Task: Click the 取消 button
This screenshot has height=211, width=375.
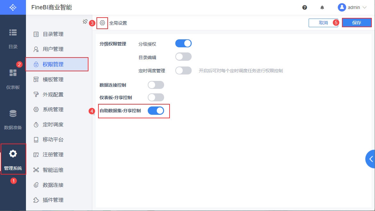Action: tap(323, 23)
